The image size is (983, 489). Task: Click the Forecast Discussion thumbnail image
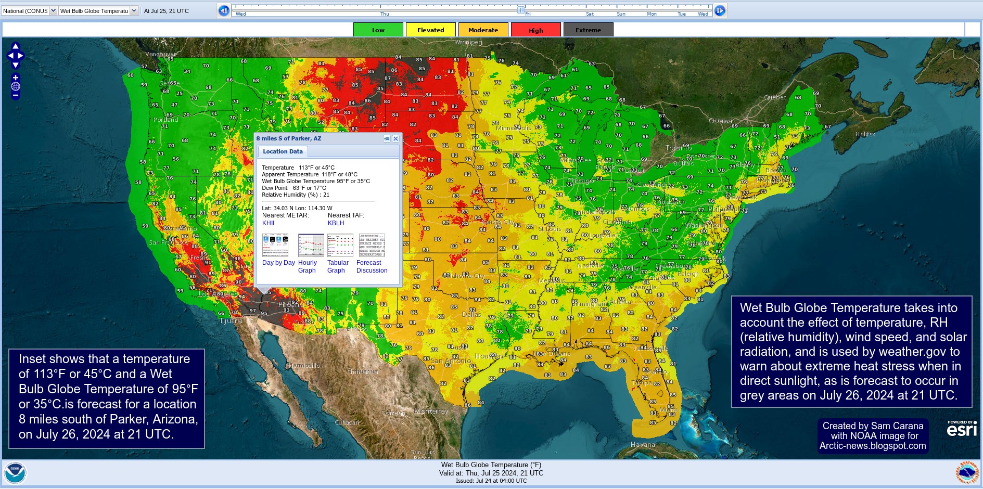tap(372, 245)
